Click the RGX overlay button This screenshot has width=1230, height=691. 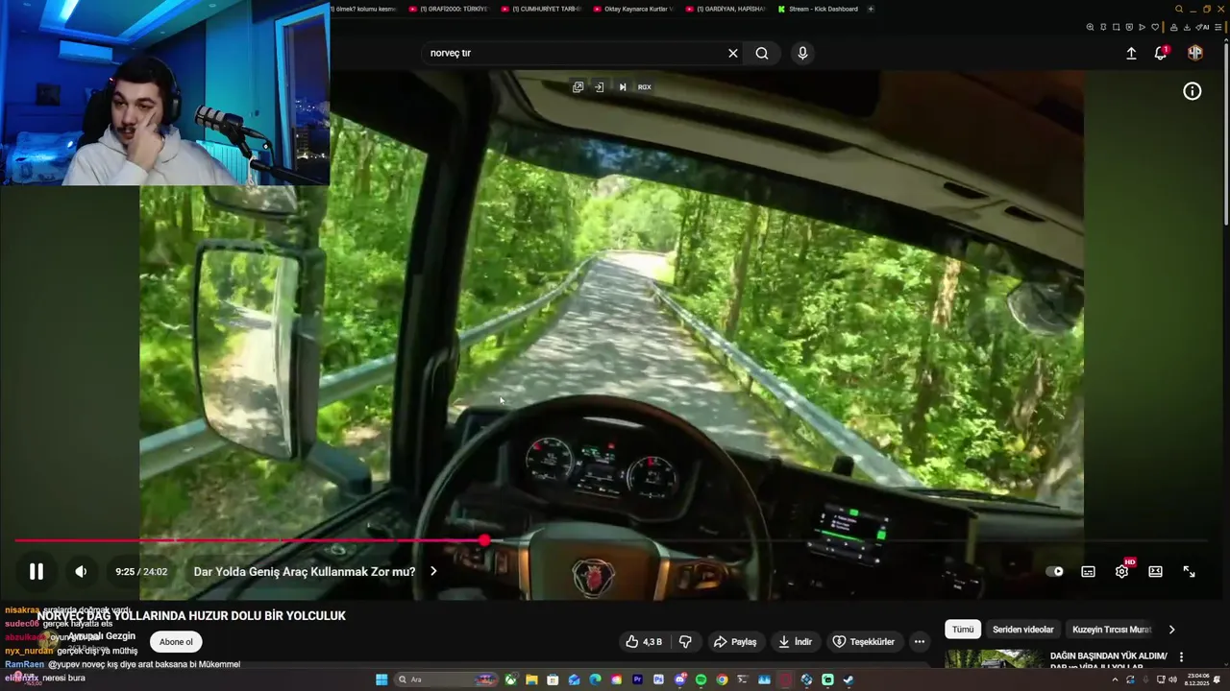click(645, 87)
